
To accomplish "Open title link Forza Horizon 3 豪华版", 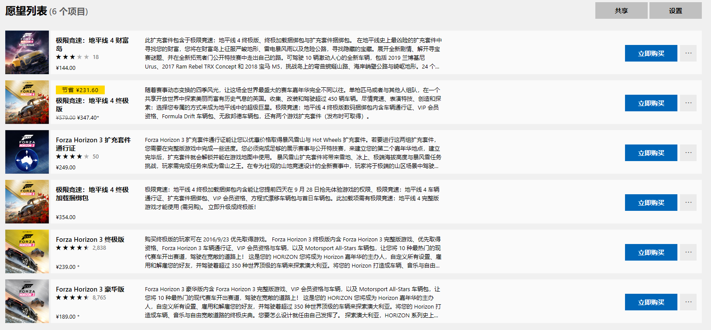I will (90, 289).
